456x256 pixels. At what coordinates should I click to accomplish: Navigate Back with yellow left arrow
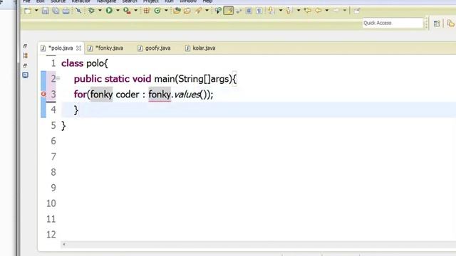pyautogui.click(x=318, y=11)
